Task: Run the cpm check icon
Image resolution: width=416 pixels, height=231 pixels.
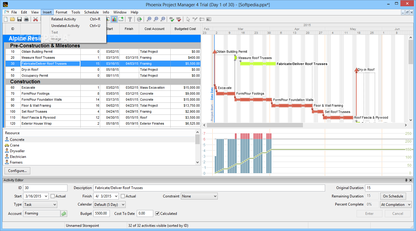Action: pyautogui.click(x=179, y=19)
